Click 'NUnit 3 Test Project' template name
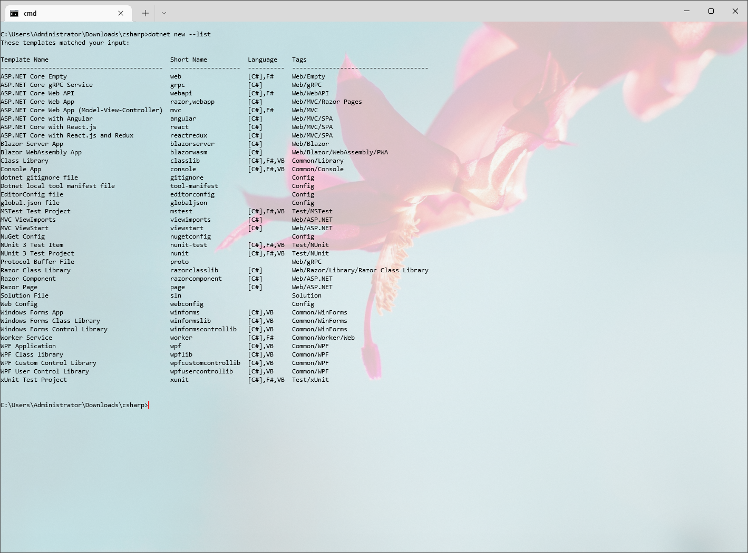Image resolution: width=748 pixels, height=553 pixels. click(x=37, y=253)
